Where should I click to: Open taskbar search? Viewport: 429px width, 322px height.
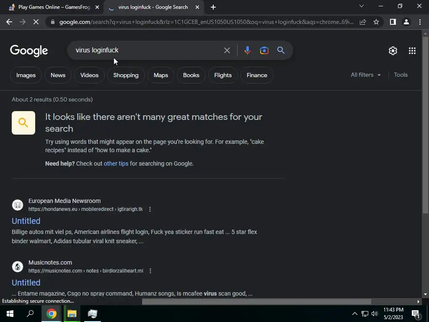coord(30,314)
